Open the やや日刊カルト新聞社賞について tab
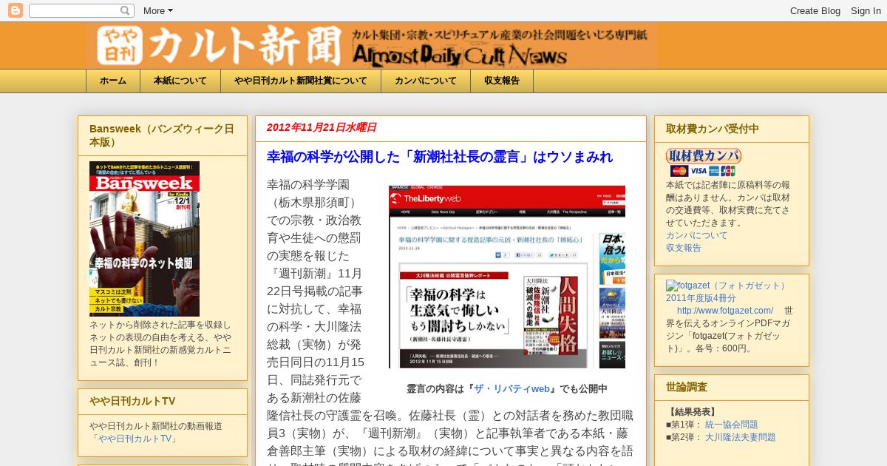The height and width of the screenshot is (466, 887). tap(301, 81)
